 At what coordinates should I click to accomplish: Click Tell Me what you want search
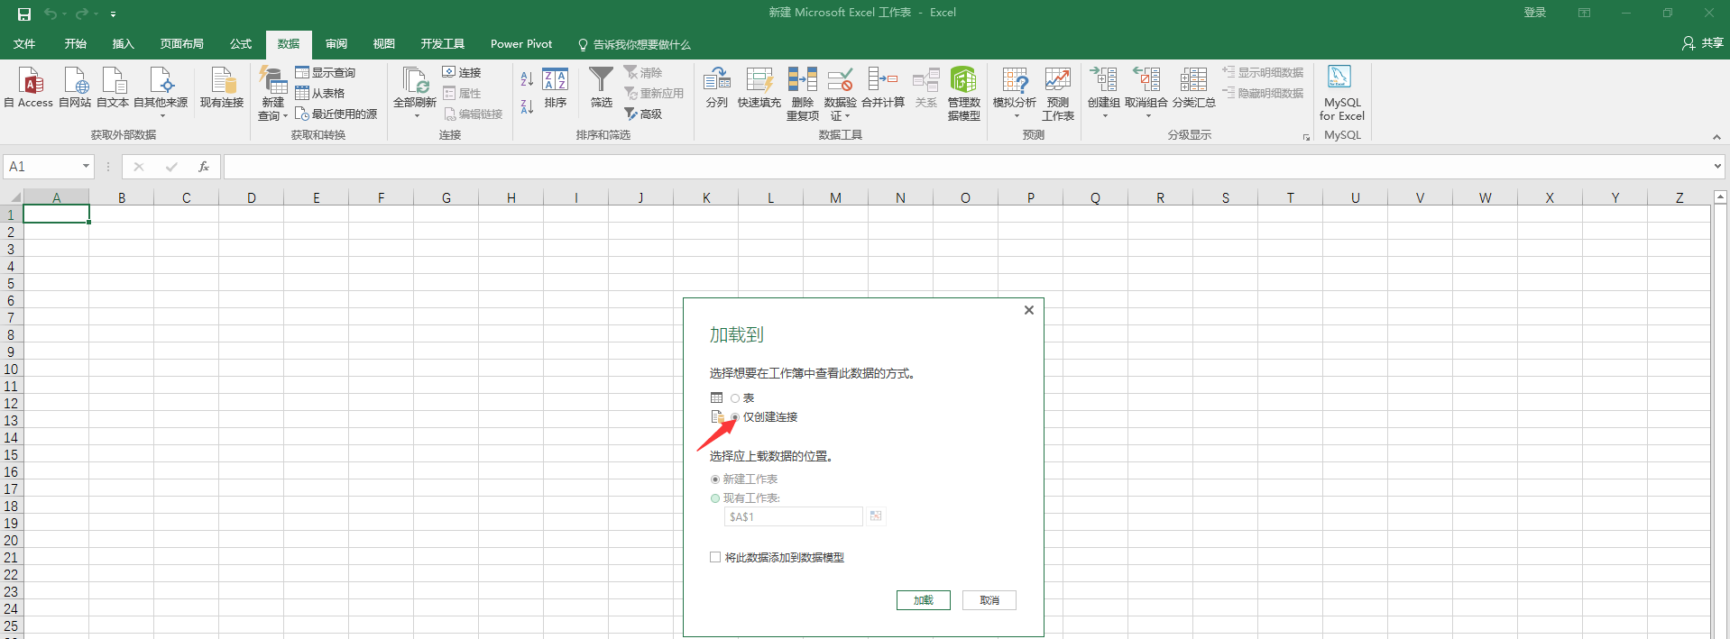634,44
